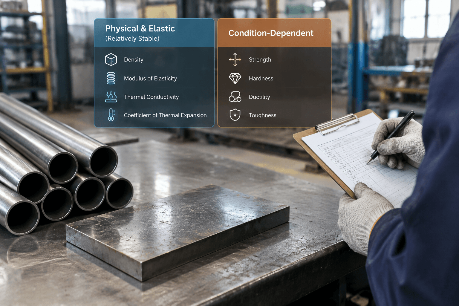Image resolution: width=459 pixels, height=306 pixels.
Task: Click the "Physical & Elastic" panel heading
Action: 140,29
